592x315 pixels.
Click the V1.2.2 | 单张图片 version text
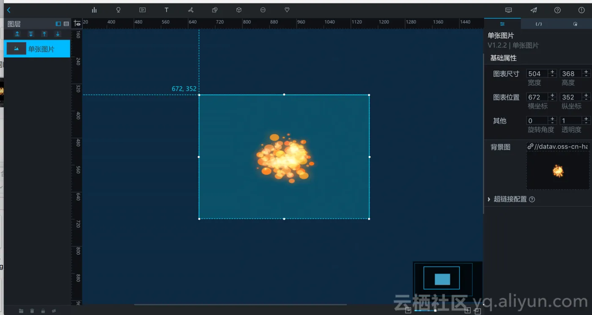tap(513, 45)
